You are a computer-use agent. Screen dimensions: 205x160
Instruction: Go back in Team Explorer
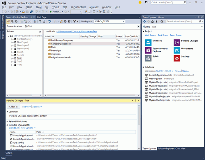pyautogui.click(x=144, y=21)
